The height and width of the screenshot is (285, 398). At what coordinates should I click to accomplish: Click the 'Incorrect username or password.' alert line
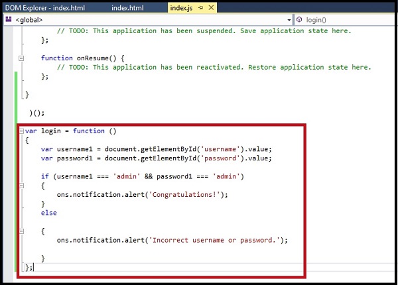point(172,240)
